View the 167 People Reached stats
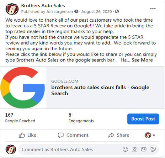 [x=20, y=118]
